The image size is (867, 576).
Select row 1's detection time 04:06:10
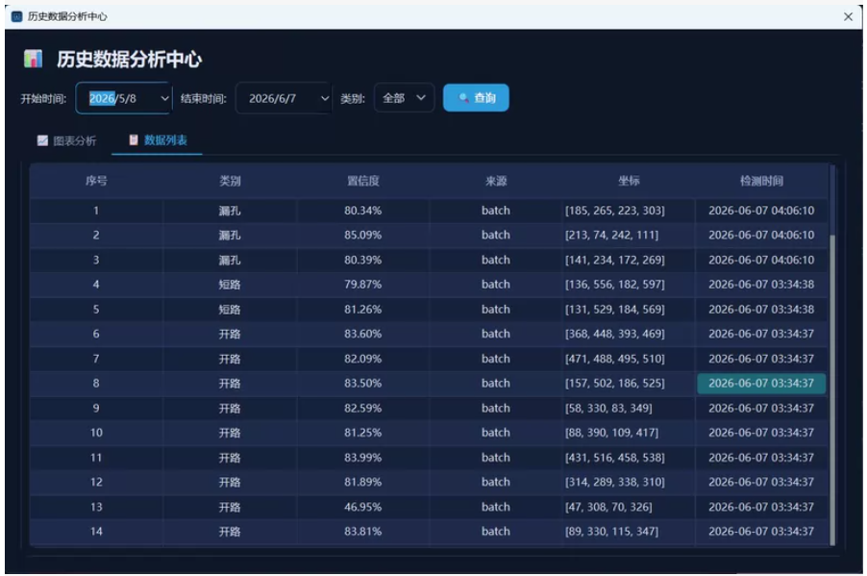point(761,211)
